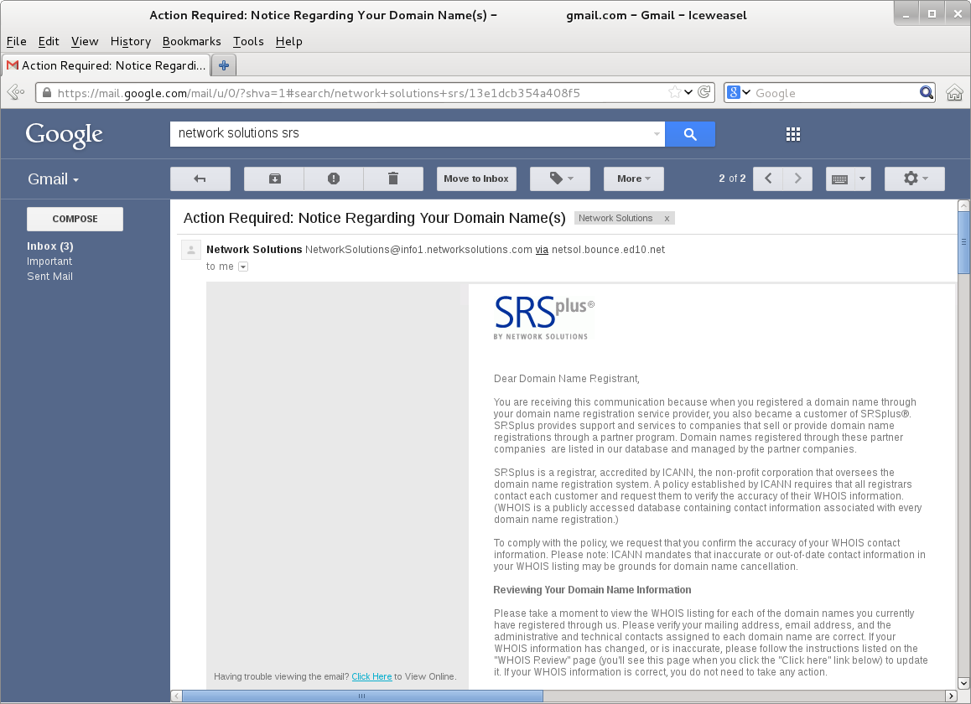971x704 pixels.
Task: Click 'Dear Domain Name Registrant,' text
Action: tap(567, 378)
